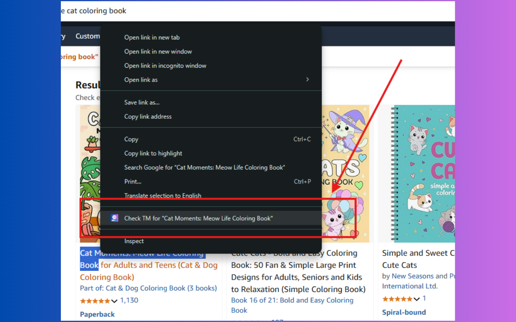Open the 1,130 ratings link
The image size is (516, 322).
(129, 300)
